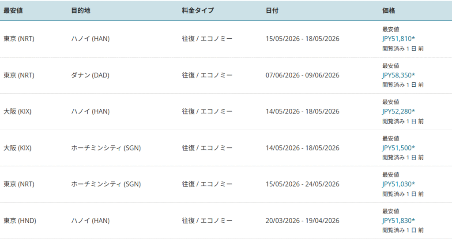This screenshot has width=452, height=239.
Task: Open the JPY58,350 Da Nang fare
Action: (x=398, y=75)
